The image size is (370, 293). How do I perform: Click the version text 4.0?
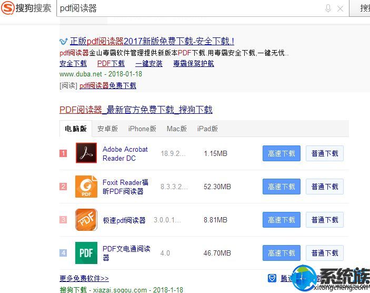[165, 253]
